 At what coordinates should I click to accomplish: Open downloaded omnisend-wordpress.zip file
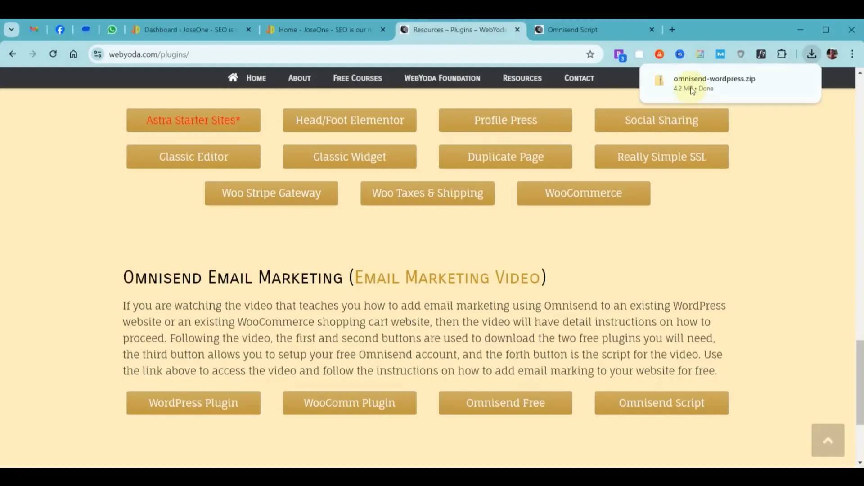[714, 79]
